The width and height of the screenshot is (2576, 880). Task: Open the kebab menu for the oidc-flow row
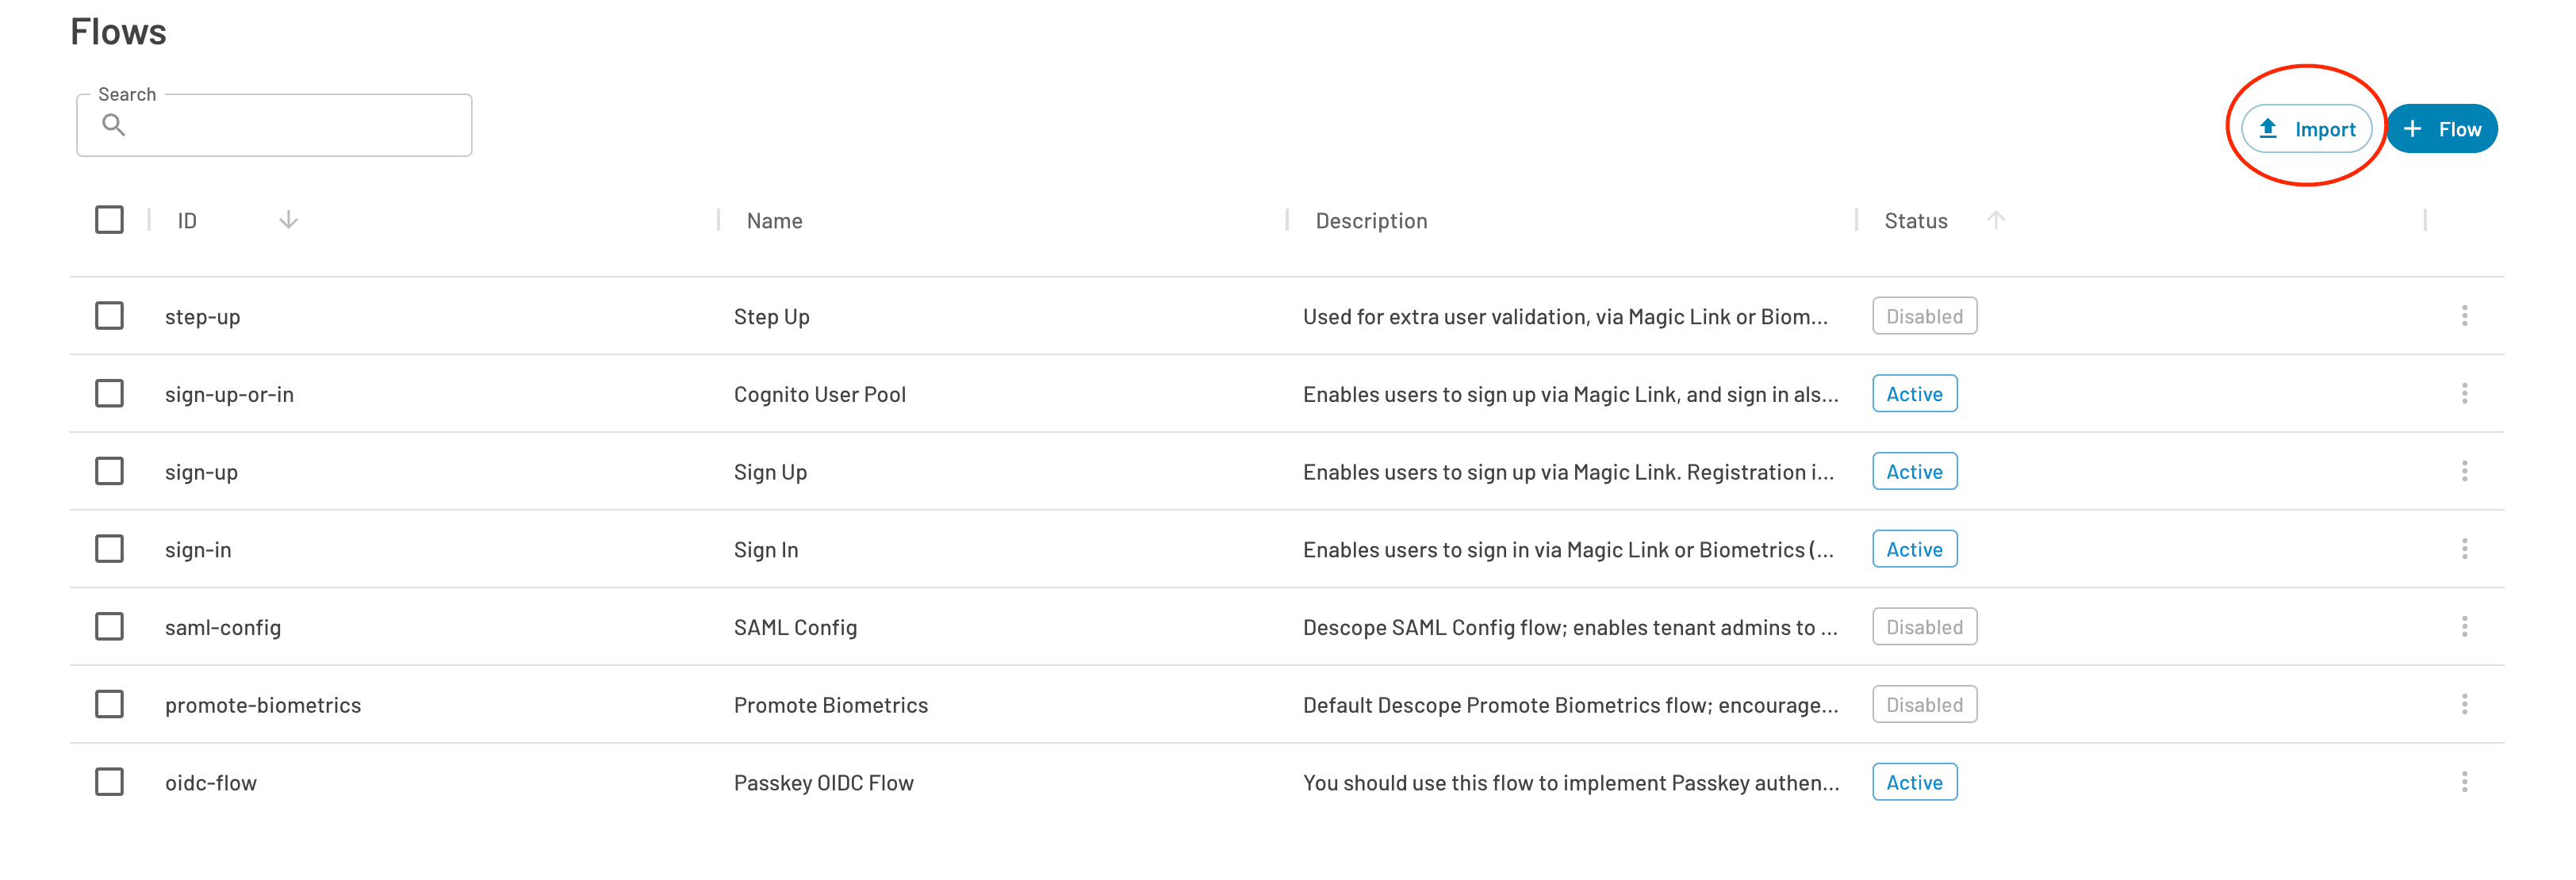point(2466,782)
